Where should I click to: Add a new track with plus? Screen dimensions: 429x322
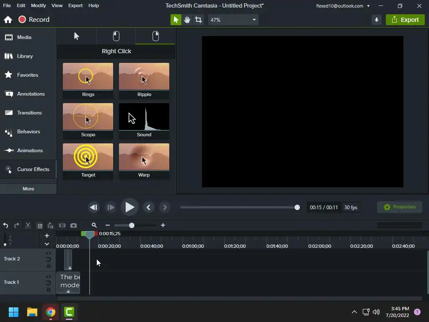click(47, 236)
